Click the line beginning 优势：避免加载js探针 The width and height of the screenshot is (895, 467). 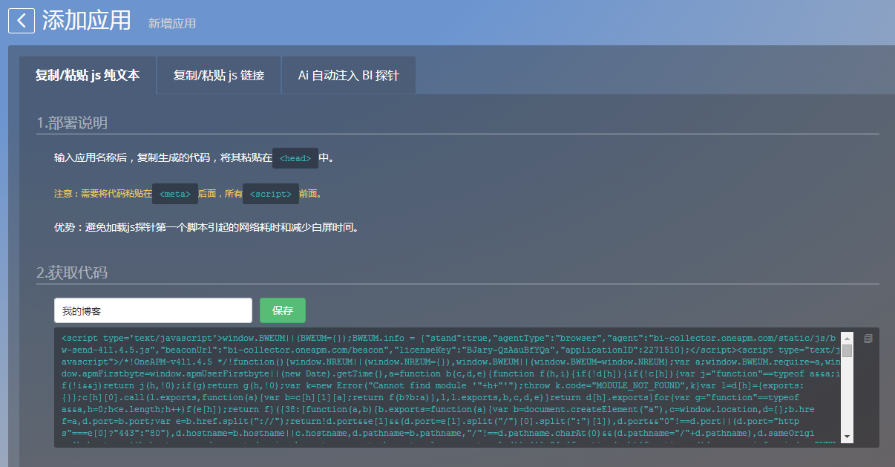(x=207, y=228)
